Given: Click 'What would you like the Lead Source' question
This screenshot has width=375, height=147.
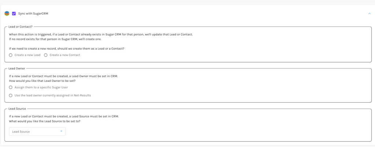Looking at the screenshot, I should (x=45, y=121).
